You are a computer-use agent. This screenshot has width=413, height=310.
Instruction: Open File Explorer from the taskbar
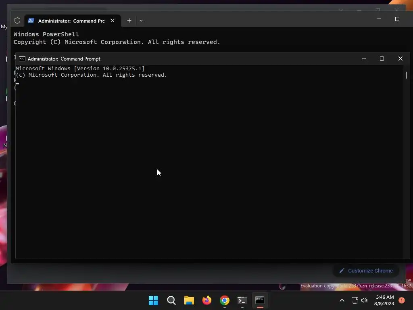[189, 300]
